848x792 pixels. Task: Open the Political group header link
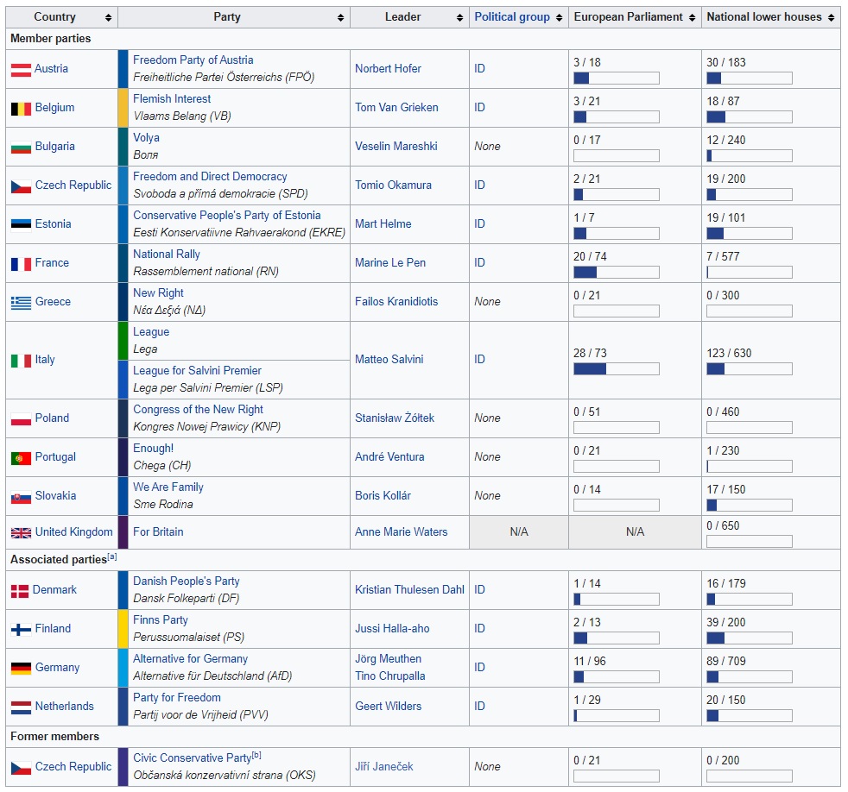coord(512,16)
